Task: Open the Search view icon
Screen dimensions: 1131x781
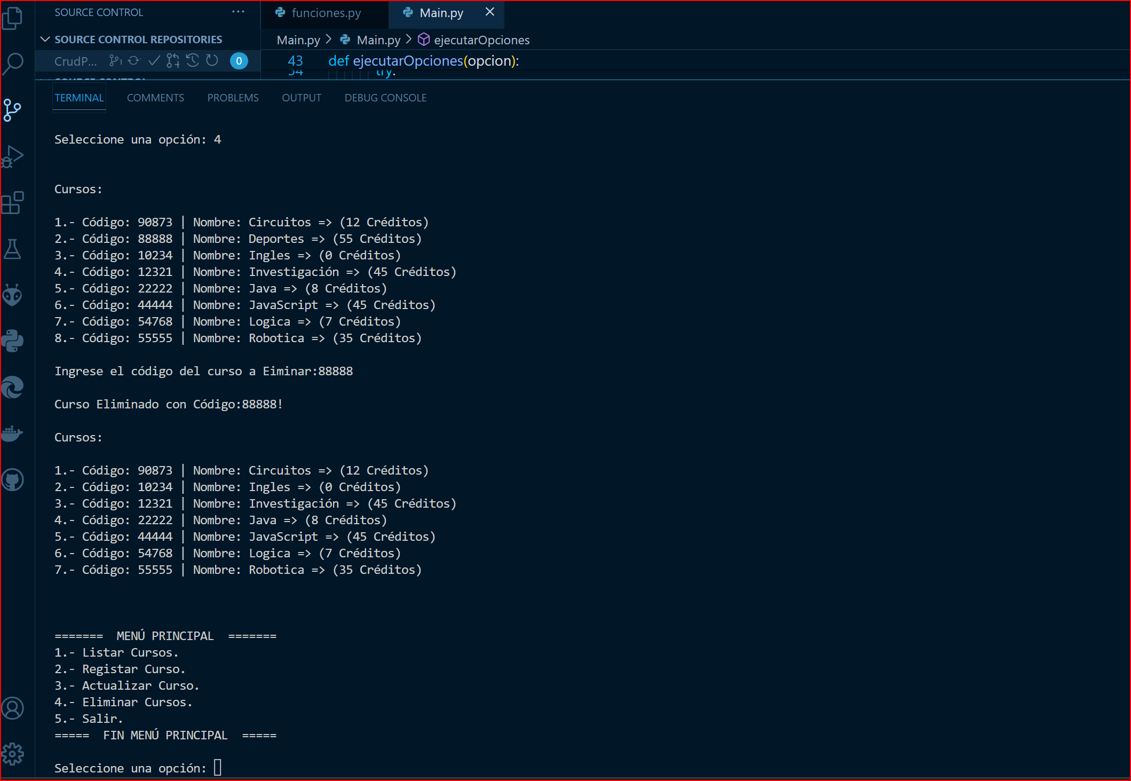Action: 12,64
